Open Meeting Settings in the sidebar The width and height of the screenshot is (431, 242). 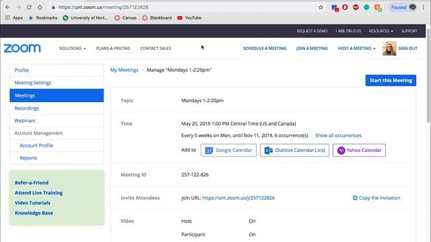(57, 83)
